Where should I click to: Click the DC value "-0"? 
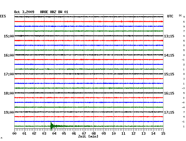183,102
